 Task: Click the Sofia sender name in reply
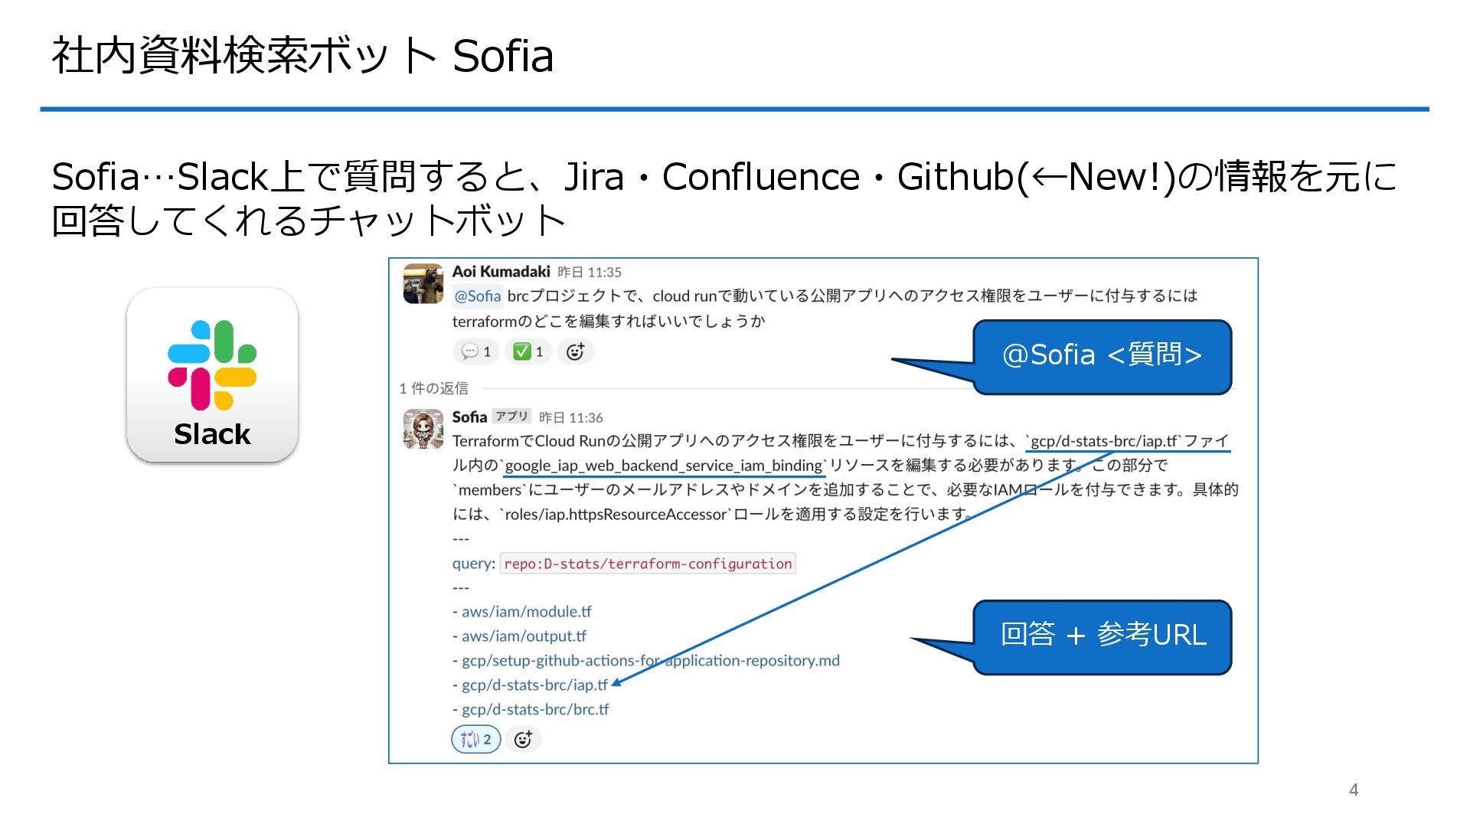(469, 417)
